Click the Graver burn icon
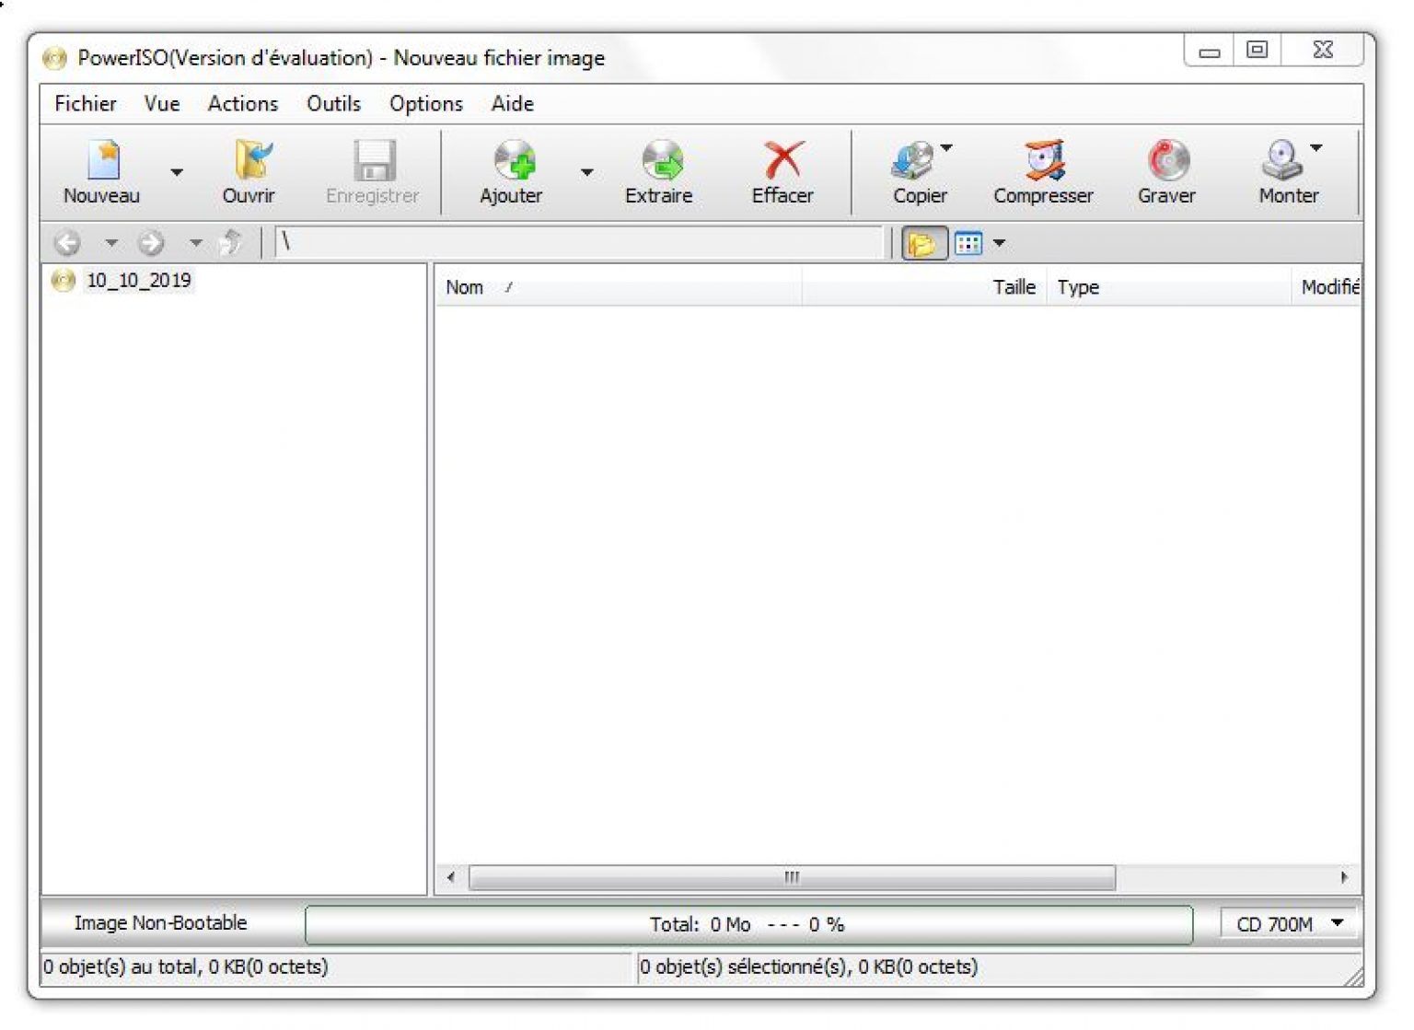Image resolution: width=1414 pixels, height=1030 pixels. point(1168,160)
